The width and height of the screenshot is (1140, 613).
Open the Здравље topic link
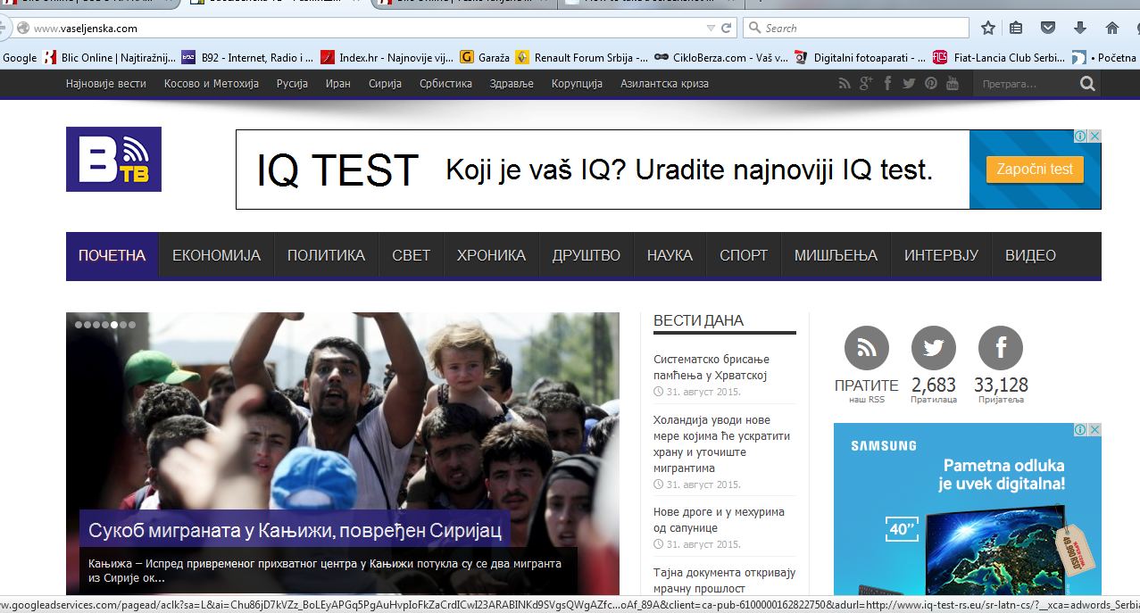[512, 84]
